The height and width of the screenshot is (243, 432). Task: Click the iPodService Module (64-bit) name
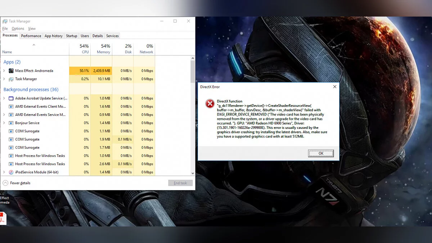tap(37, 172)
